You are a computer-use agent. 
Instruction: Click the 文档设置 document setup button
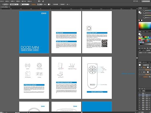(x=55, y=4)
